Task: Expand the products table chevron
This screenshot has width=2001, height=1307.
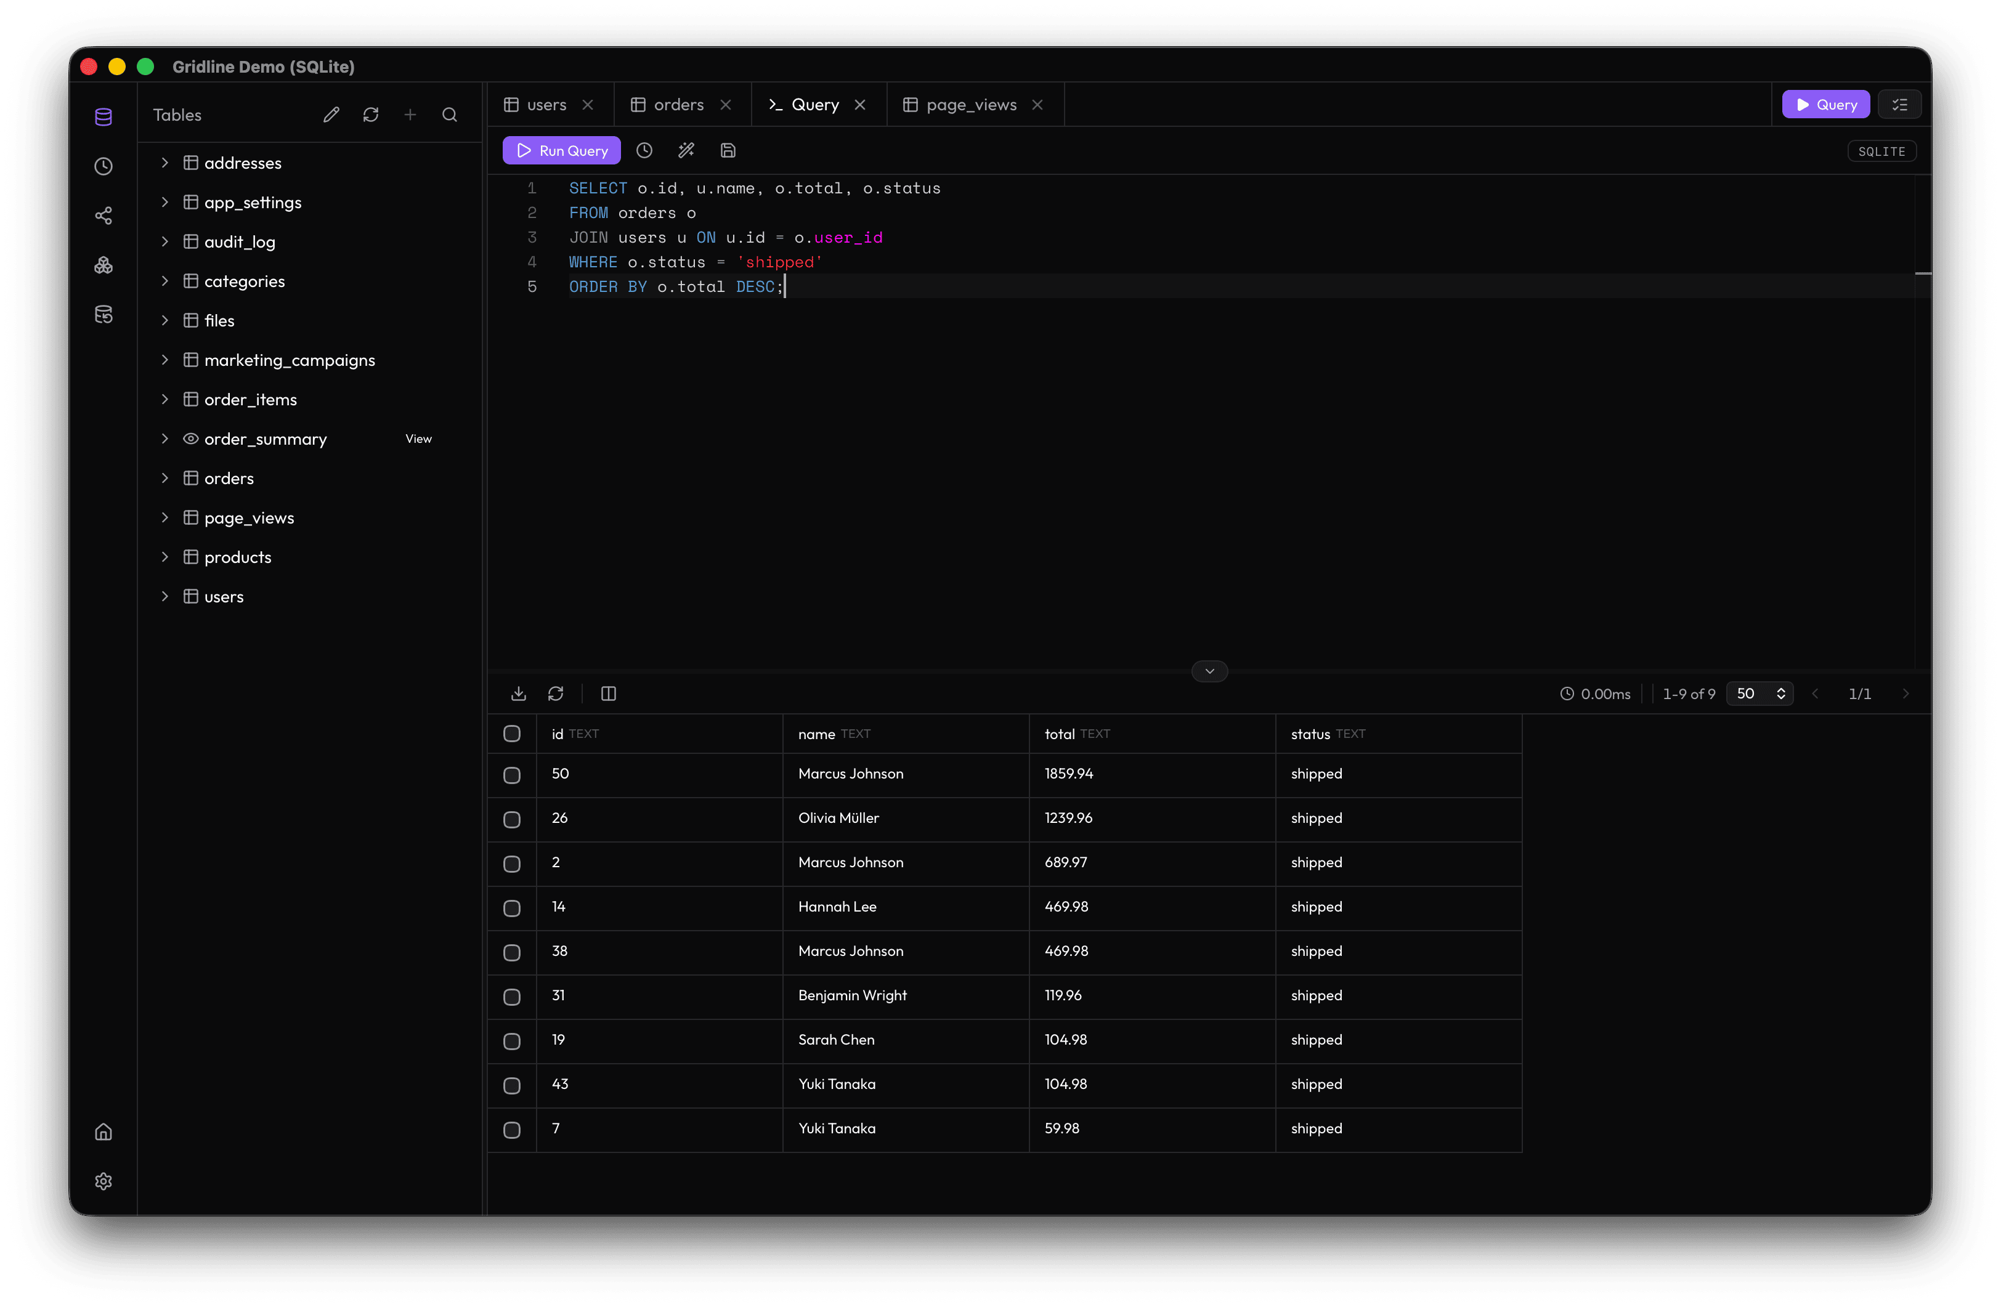Action: tap(164, 557)
